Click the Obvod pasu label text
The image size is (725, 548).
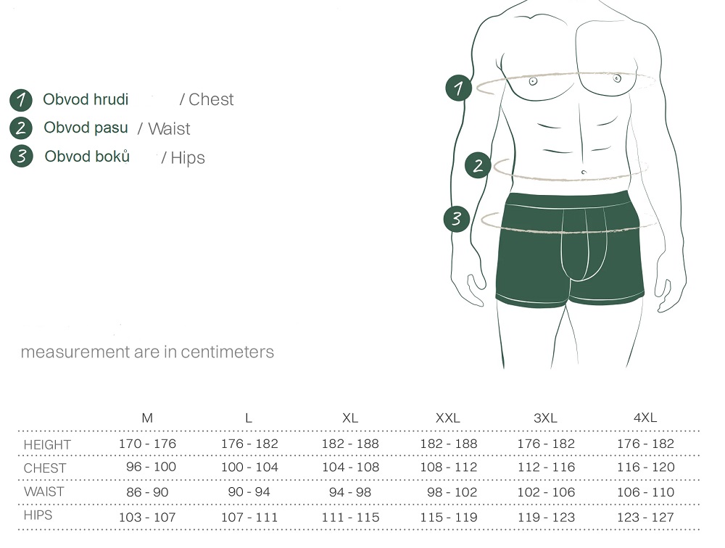point(86,128)
